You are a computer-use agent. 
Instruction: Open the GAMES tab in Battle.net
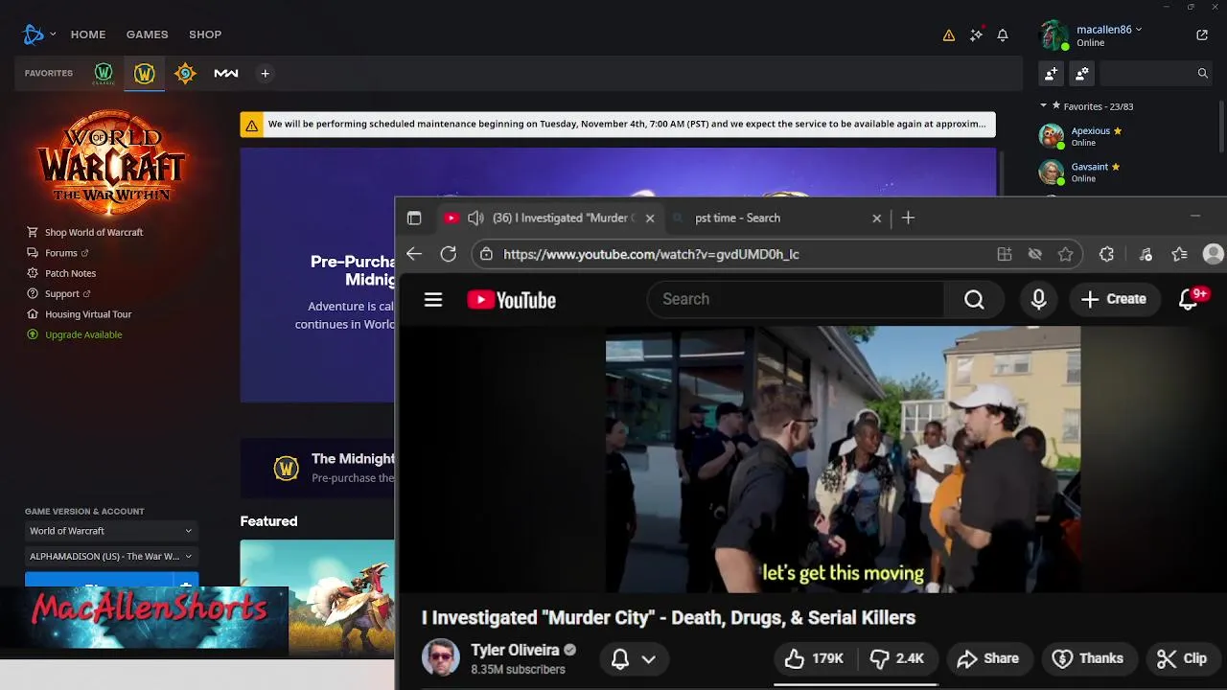[148, 34]
